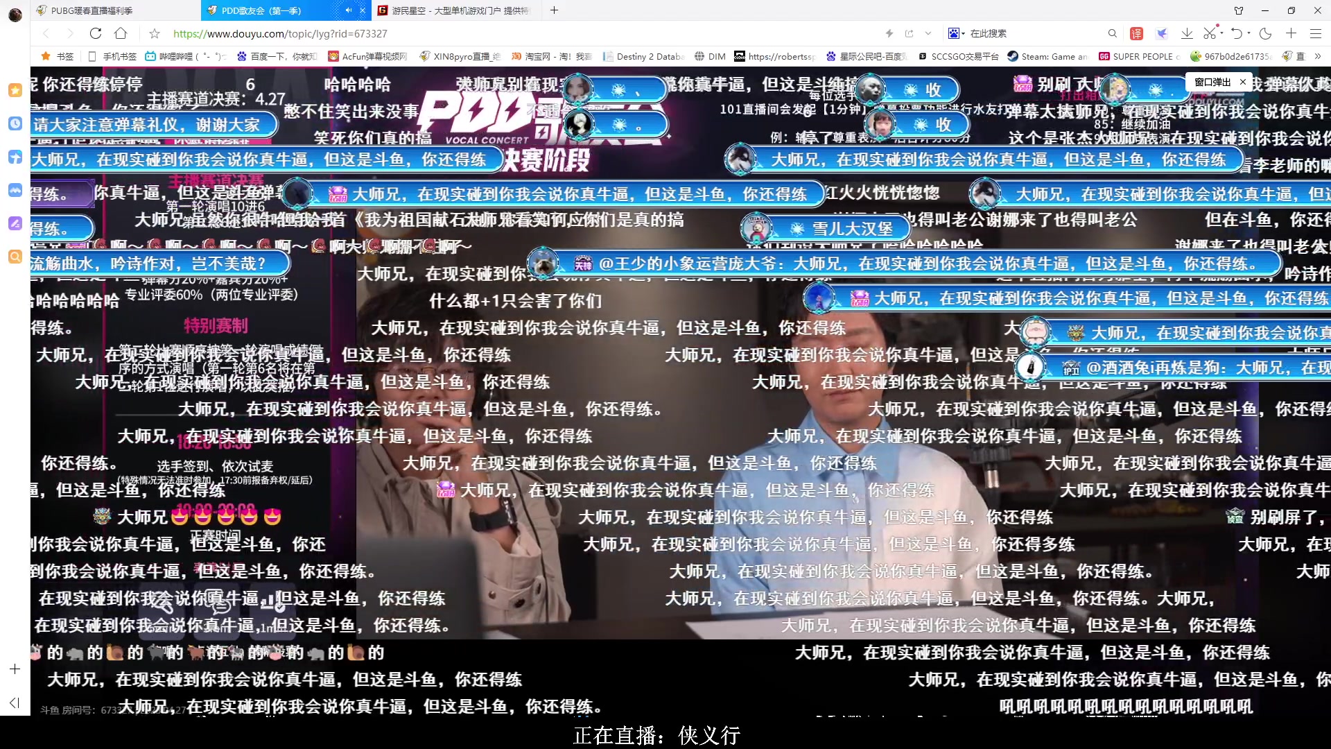
Task: Click the 在此搜索 search field
Action: pyautogui.click(x=1036, y=33)
